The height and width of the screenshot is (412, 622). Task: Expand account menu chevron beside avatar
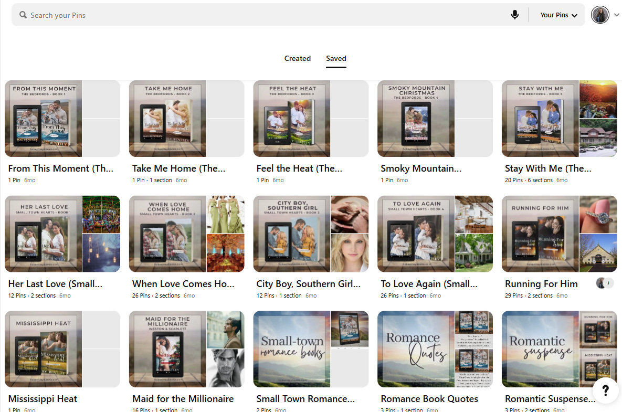tap(616, 15)
